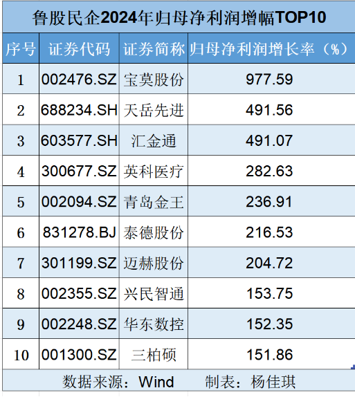
Task: Select the 001300.SZ code cell
Action: click(x=79, y=354)
